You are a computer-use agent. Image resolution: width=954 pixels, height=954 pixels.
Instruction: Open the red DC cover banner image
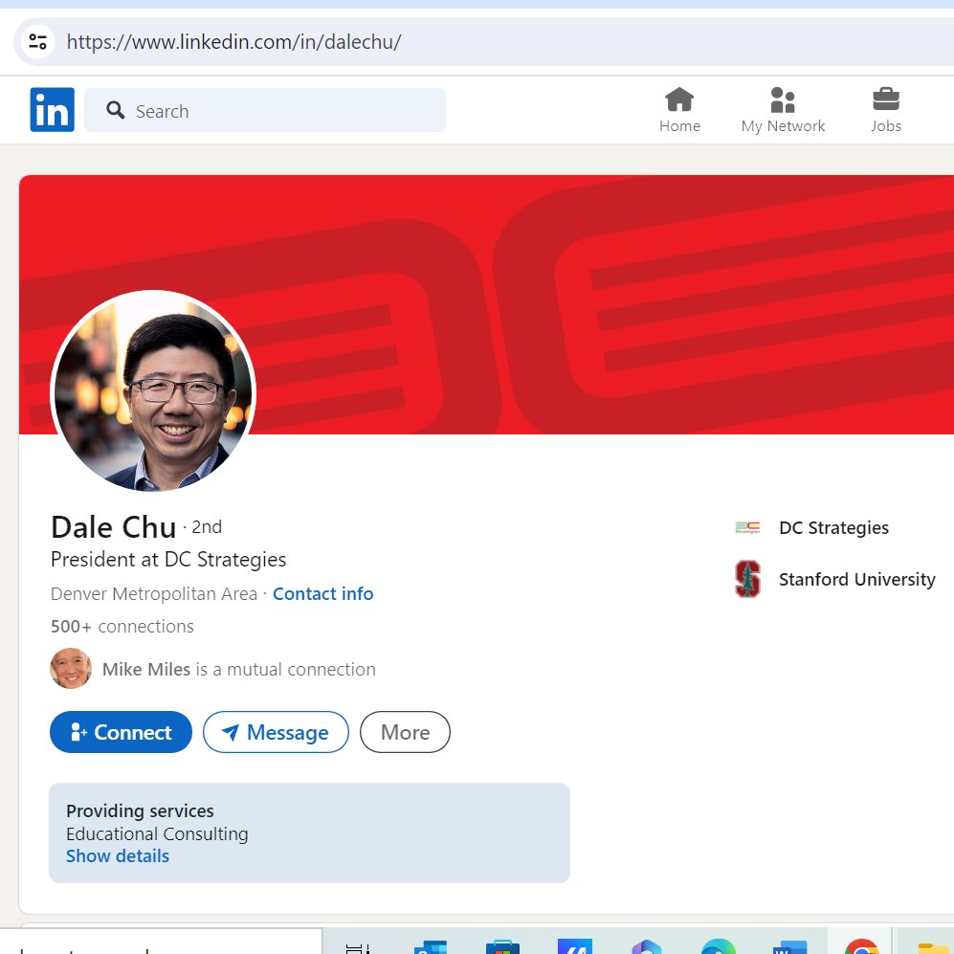pyautogui.click(x=487, y=304)
